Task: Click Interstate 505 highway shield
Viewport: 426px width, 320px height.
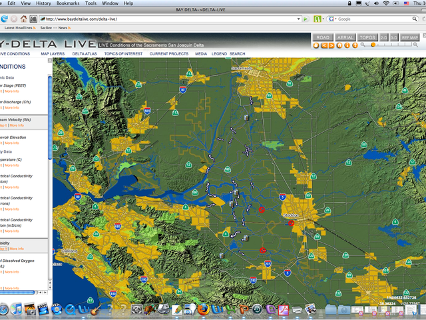Action: 147,111
